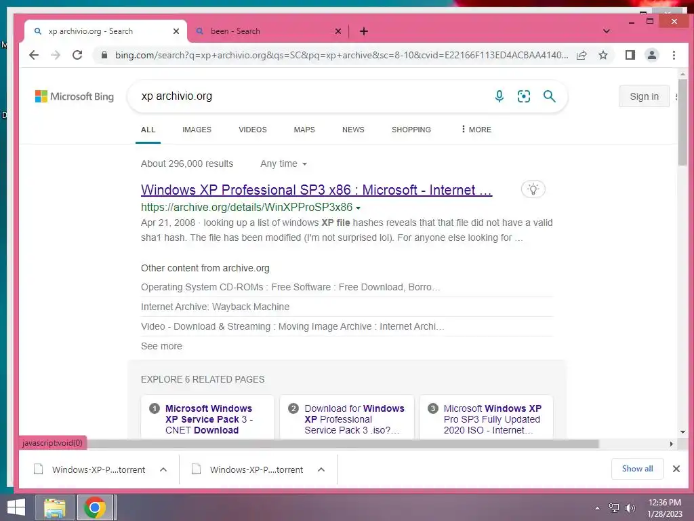Close the downloads bar
Image resolution: width=694 pixels, height=521 pixels.
tap(676, 469)
